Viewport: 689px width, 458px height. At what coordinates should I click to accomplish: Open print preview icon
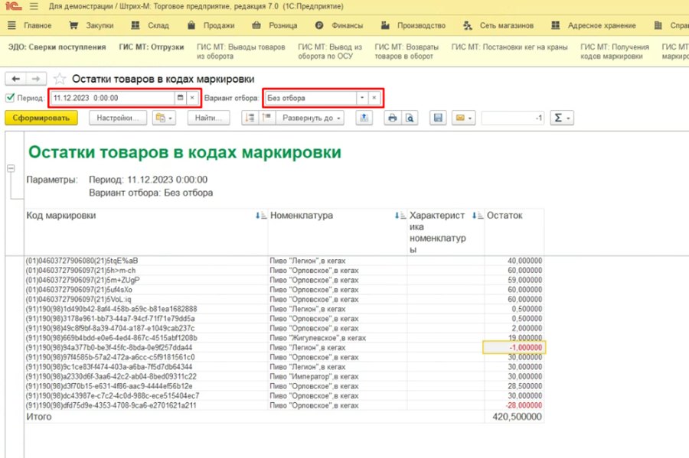click(x=409, y=118)
